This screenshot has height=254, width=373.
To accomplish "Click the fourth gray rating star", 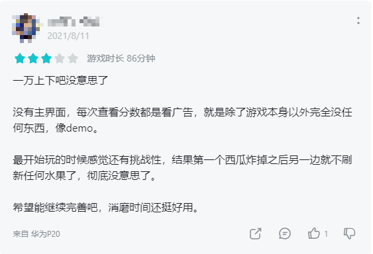I will pyautogui.click(x=60, y=58).
